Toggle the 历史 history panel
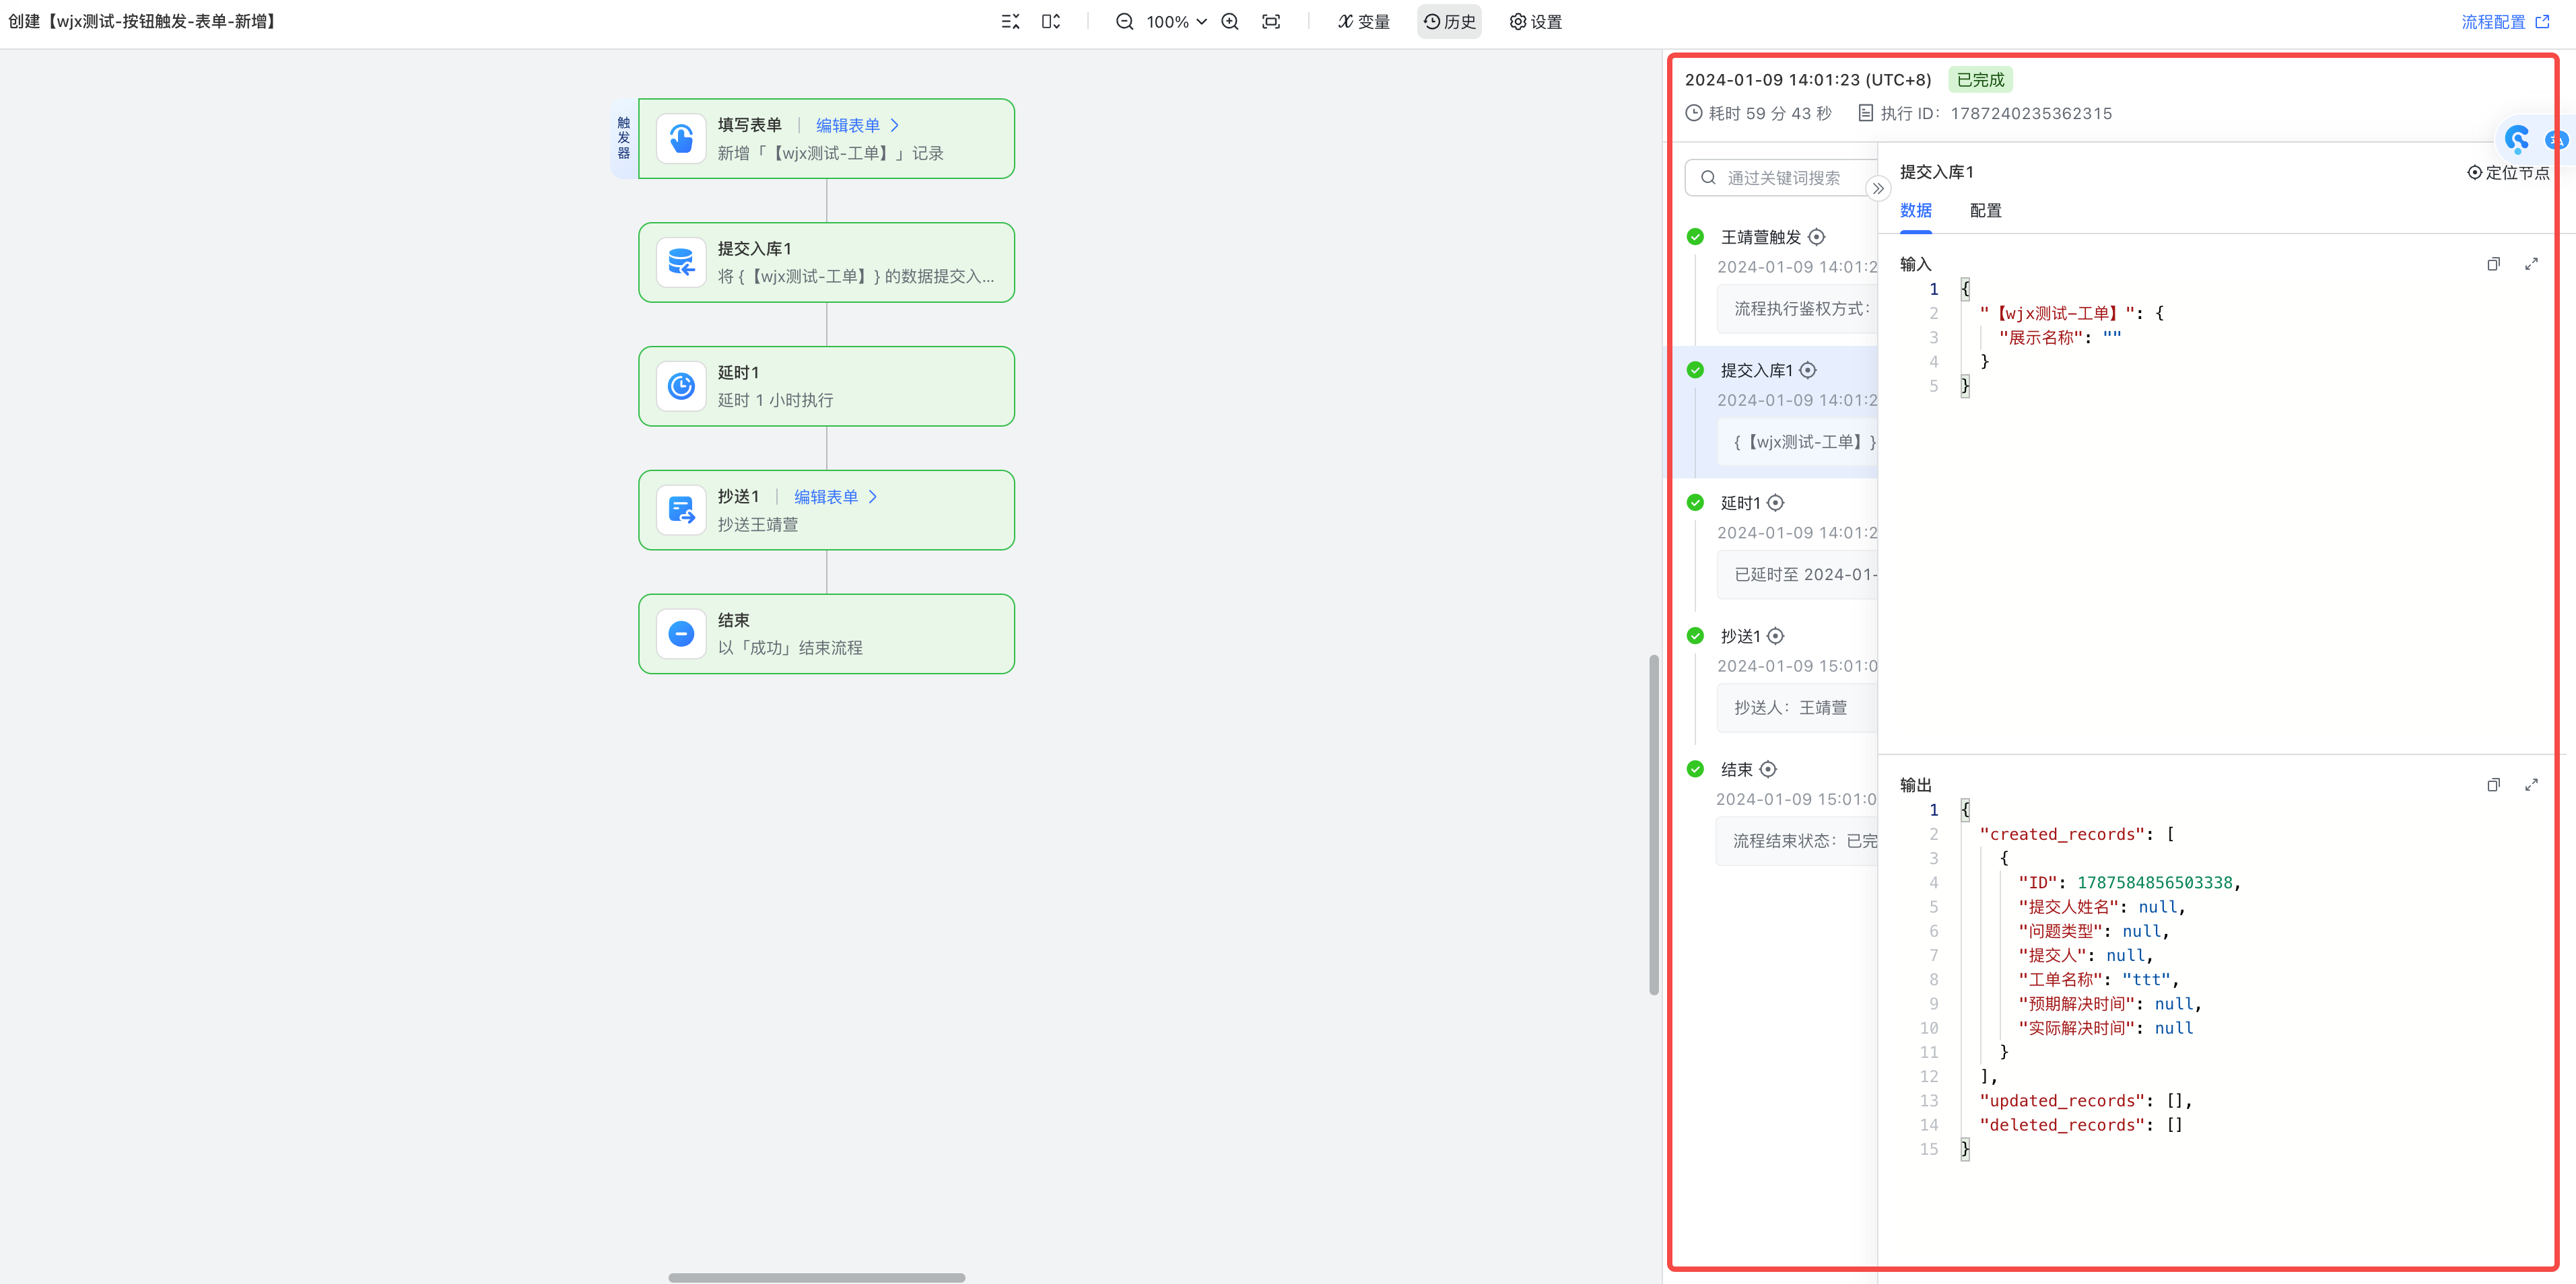 [x=1449, y=22]
